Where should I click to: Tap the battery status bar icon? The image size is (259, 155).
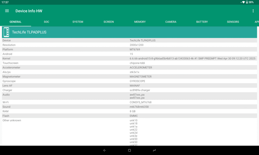[x=247, y=2]
